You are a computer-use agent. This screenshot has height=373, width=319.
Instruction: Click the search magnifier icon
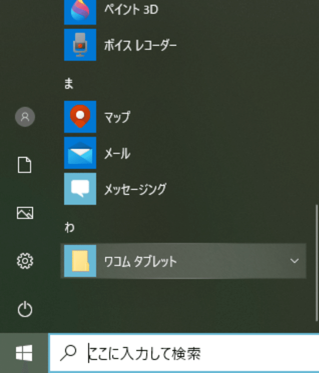click(68, 353)
